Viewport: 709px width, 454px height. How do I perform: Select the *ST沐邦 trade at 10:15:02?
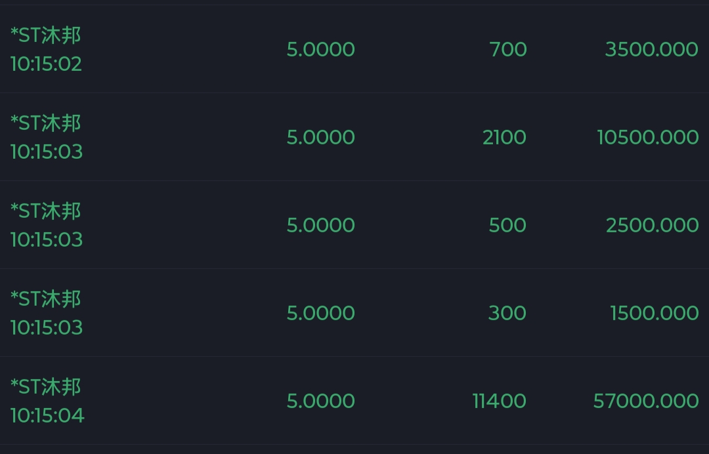click(354, 49)
